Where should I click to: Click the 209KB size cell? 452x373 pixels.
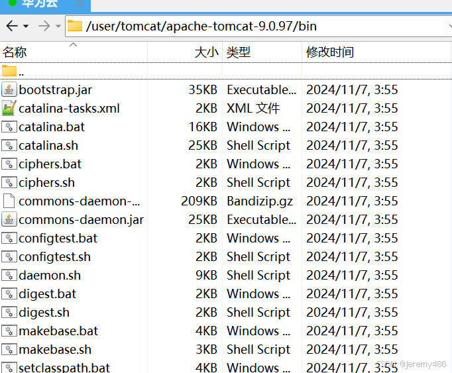pyautogui.click(x=199, y=201)
